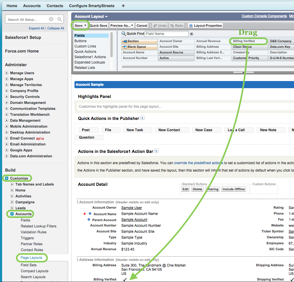Screen dimensions: 294x282
Task: Expand the Manage Users tree node
Action: coord(7,73)
